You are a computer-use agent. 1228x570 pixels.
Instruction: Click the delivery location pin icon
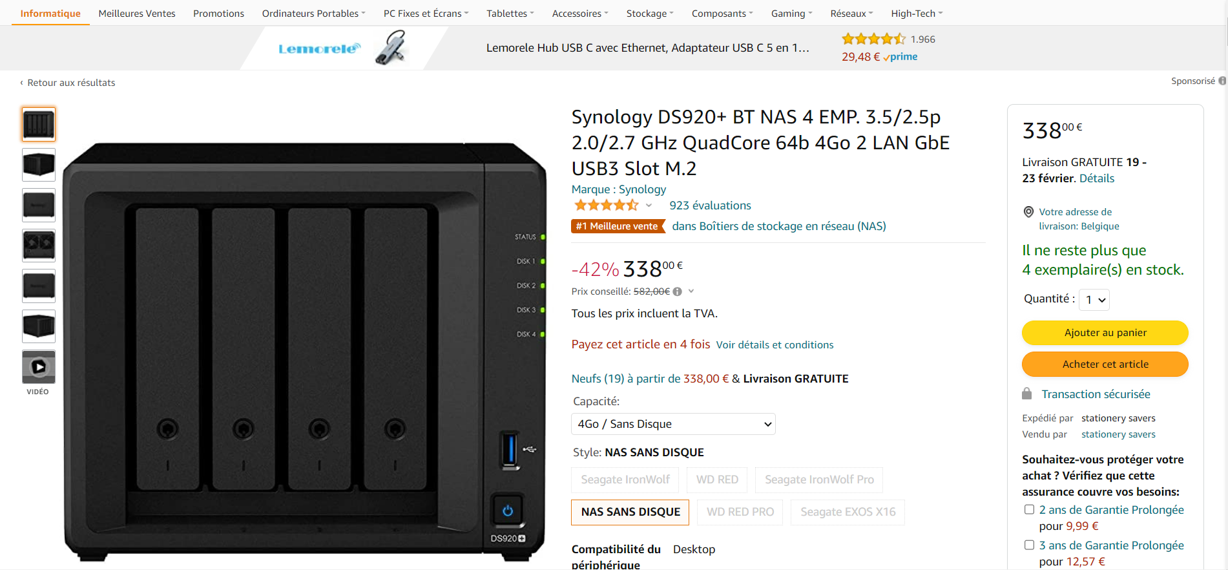[x=1028, y=212]
